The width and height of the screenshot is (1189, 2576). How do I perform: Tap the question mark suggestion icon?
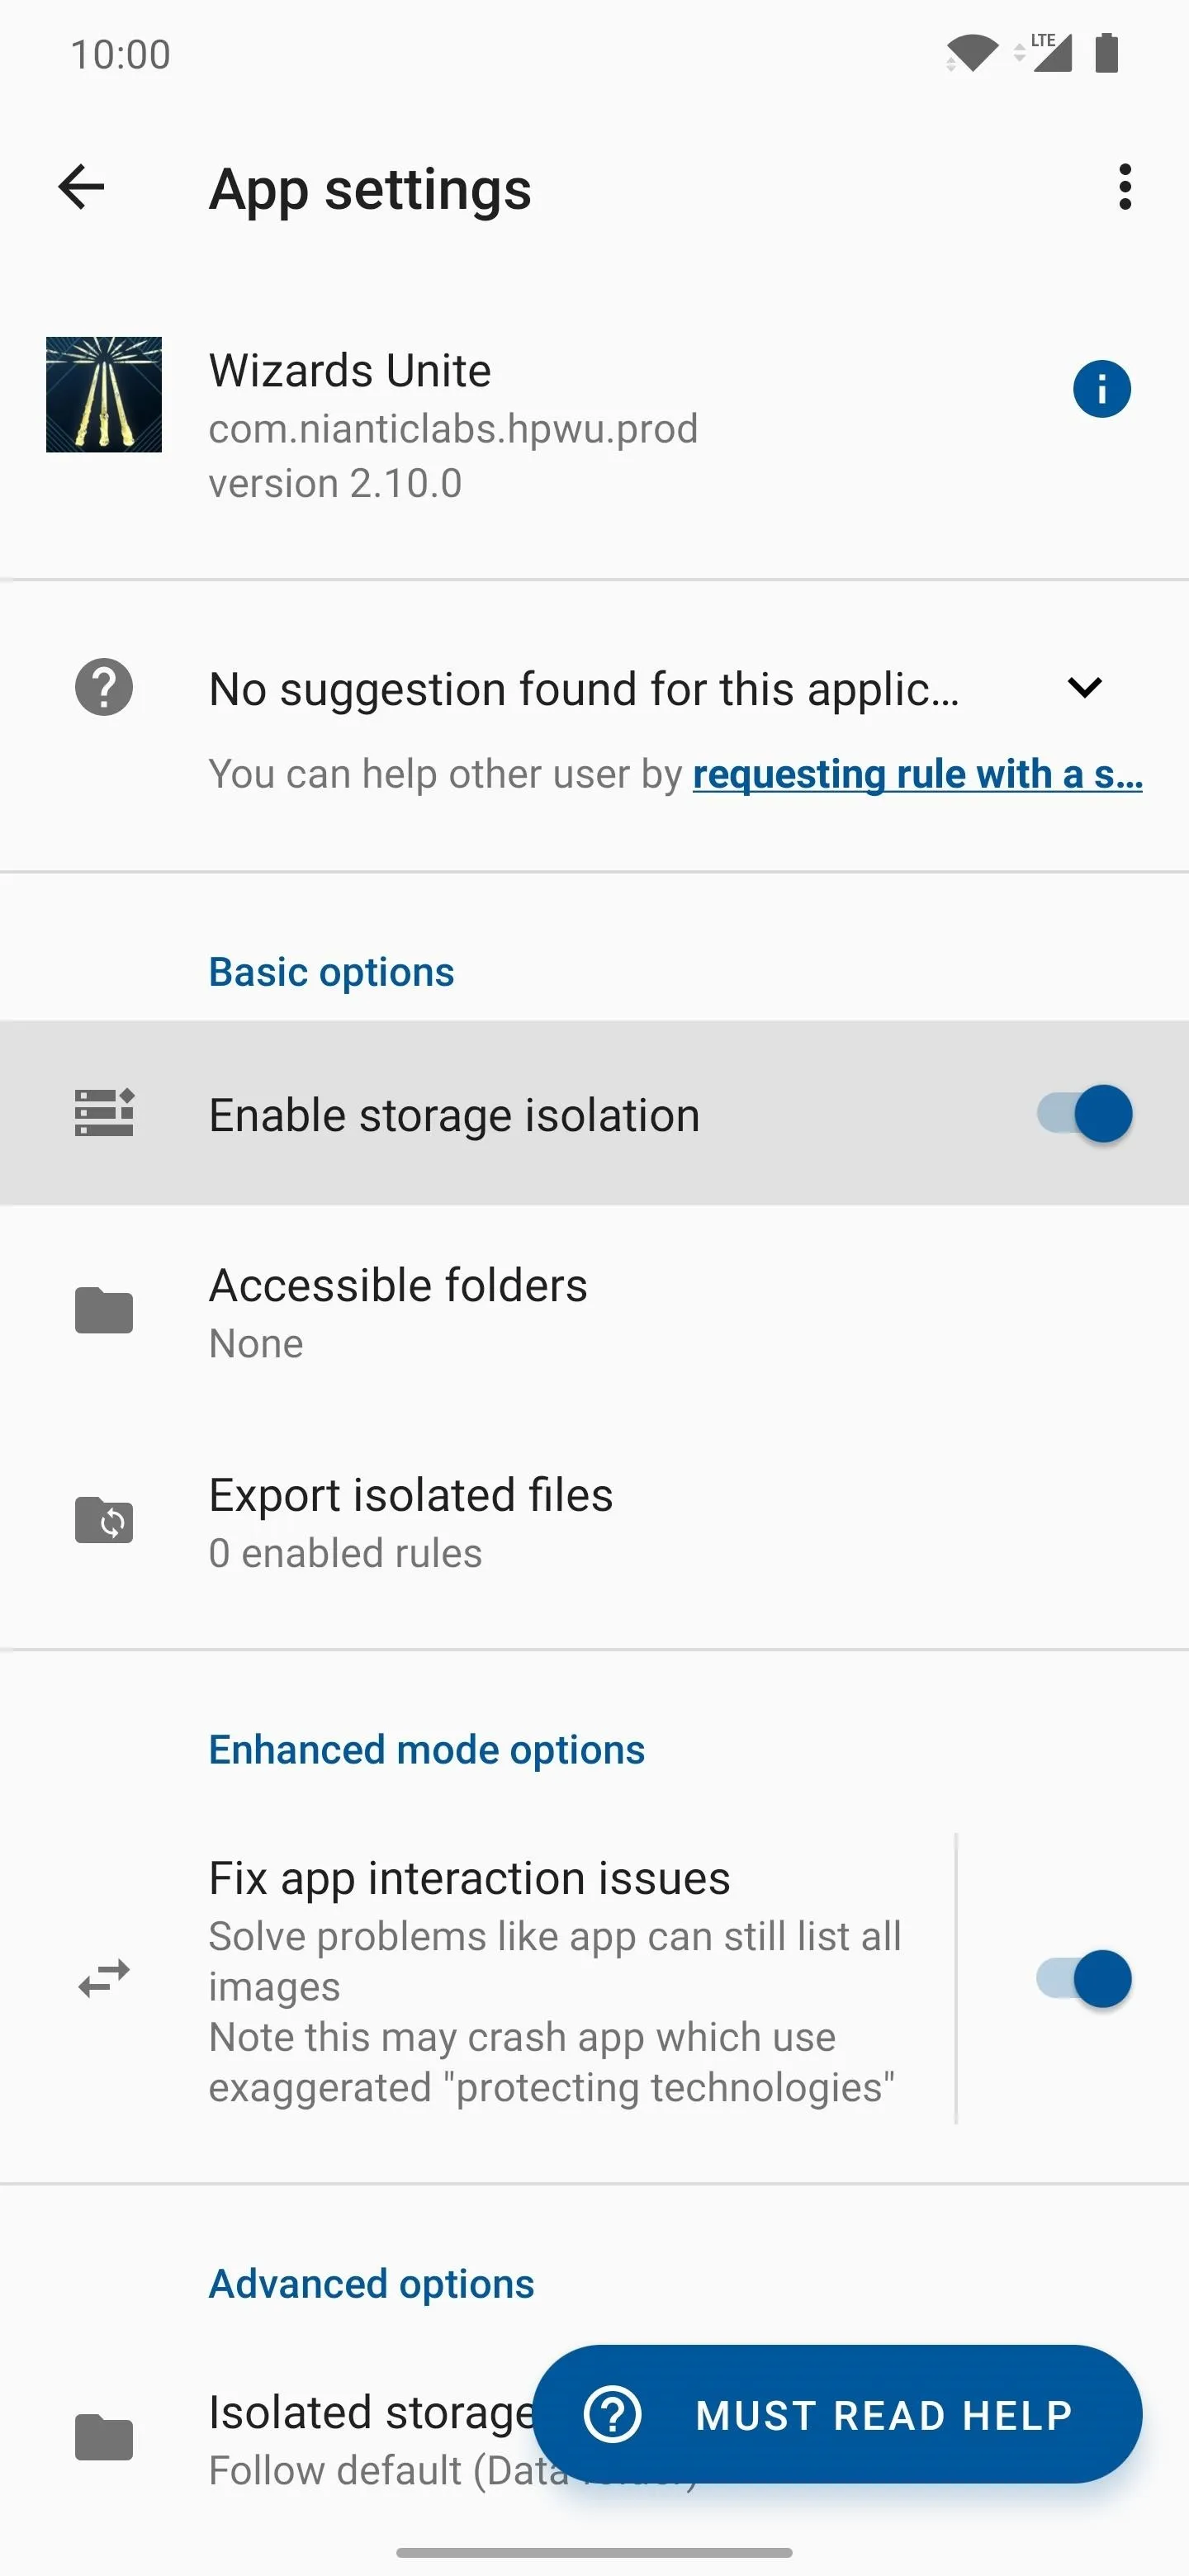tap(104, 687)
